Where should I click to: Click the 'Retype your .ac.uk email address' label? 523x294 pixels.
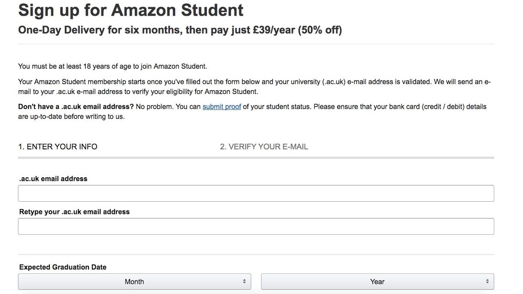click(x=74, y=212)
